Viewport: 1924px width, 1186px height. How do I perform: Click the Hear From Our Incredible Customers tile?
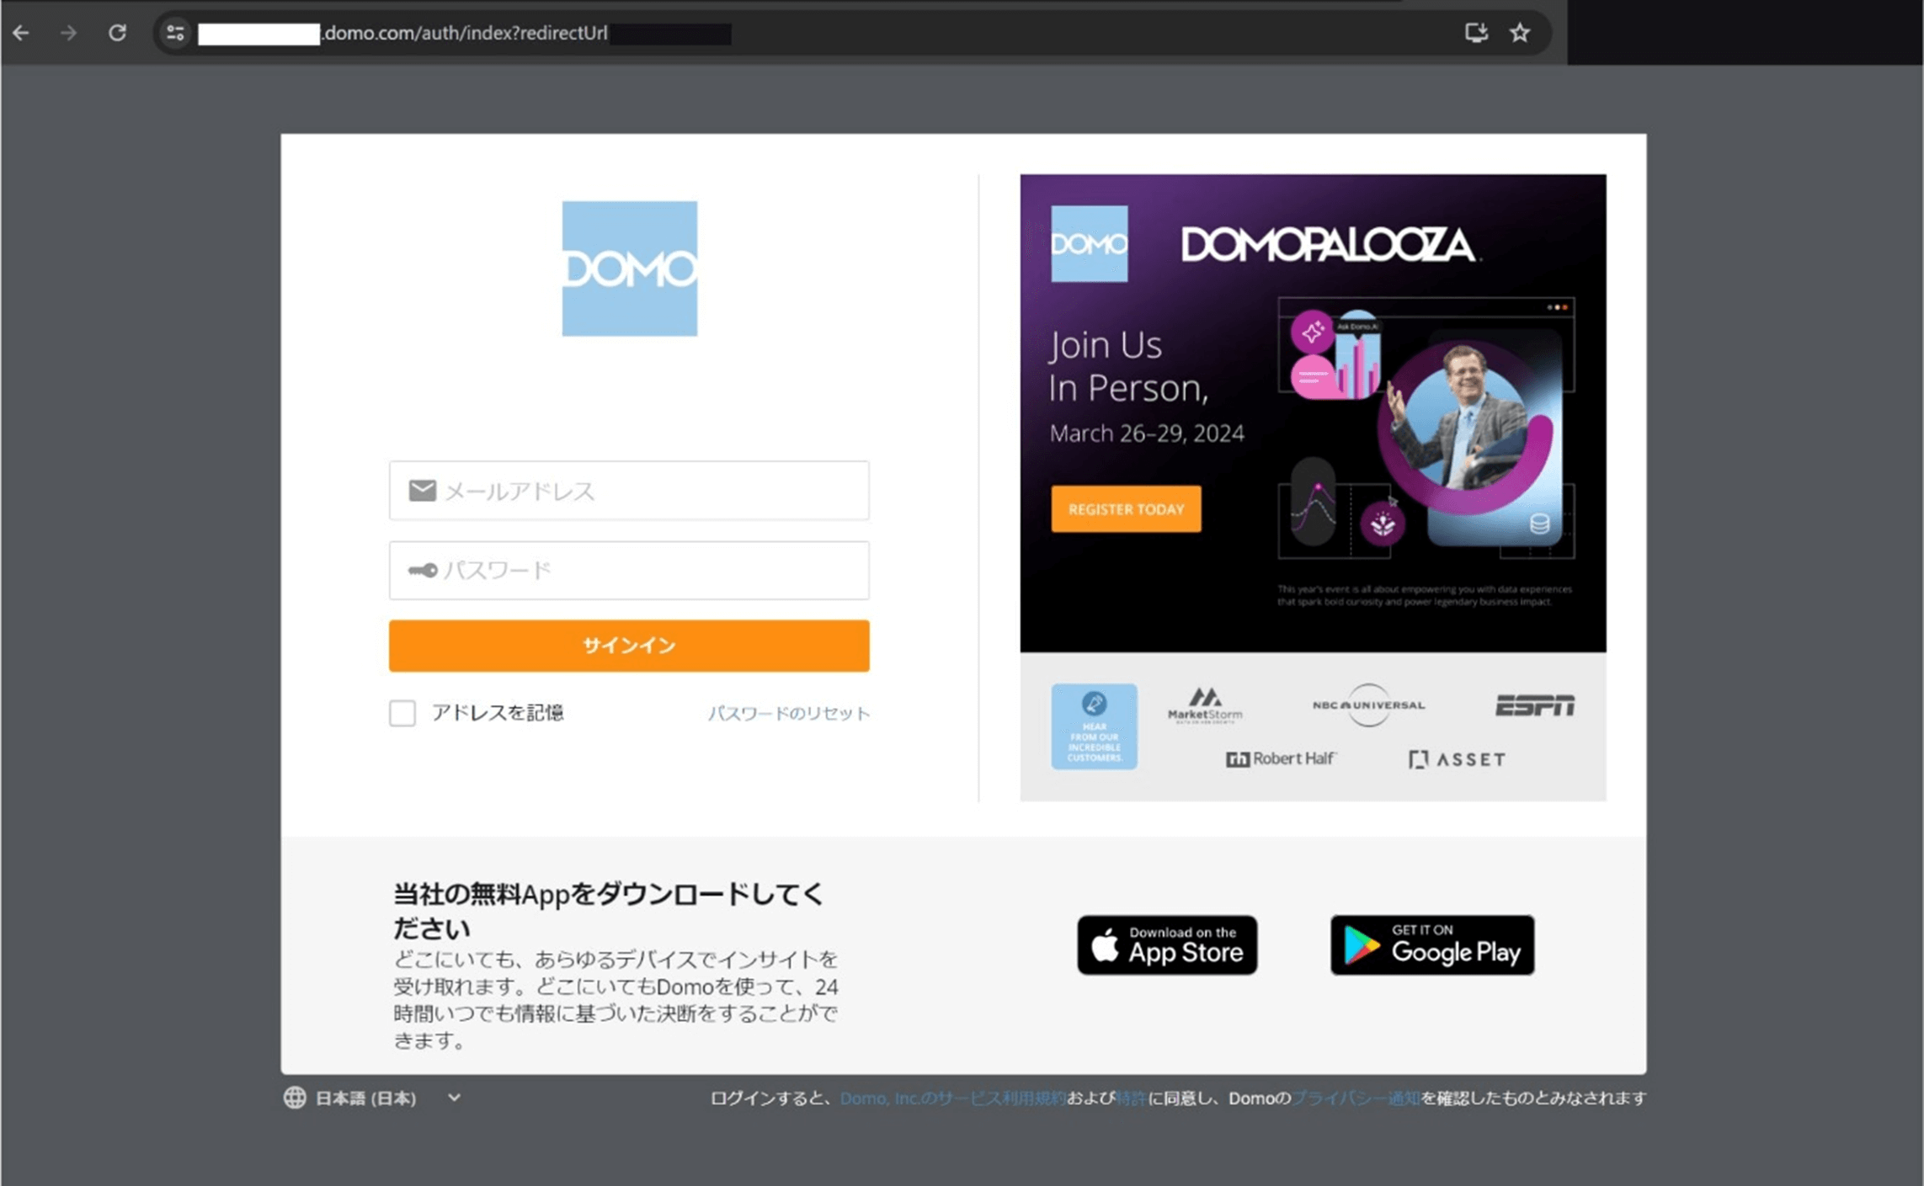(x=1094, y=726)
